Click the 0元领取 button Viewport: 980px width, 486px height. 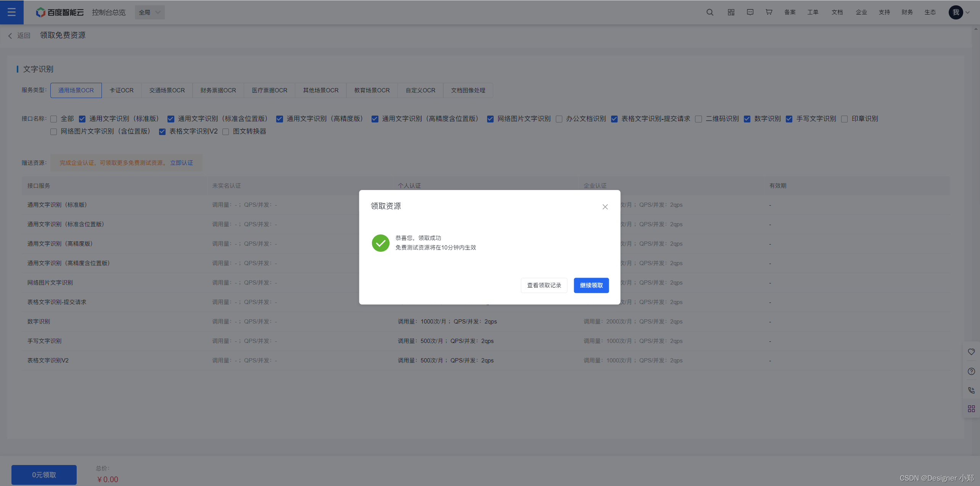coord(44,475)
